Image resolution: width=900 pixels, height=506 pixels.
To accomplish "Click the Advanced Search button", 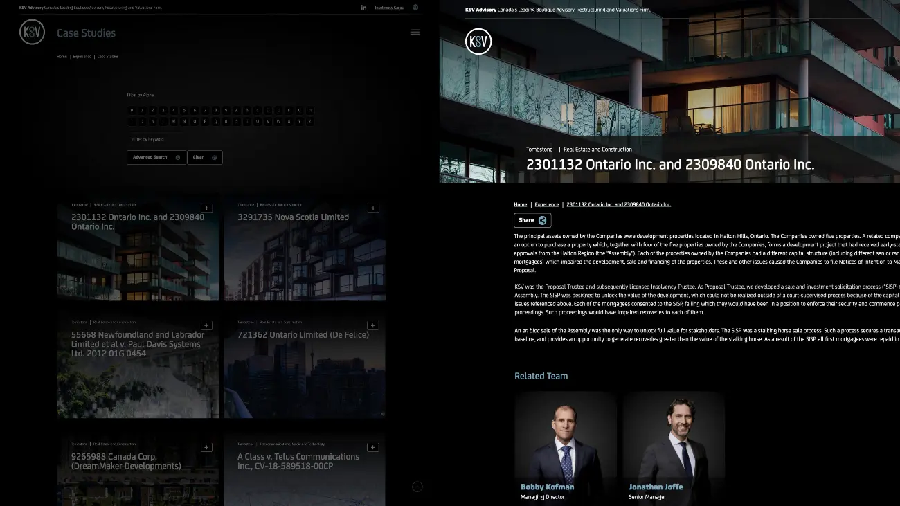I will tap(152, 157).
